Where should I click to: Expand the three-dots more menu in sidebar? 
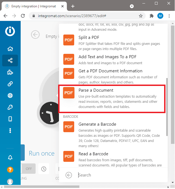10,131
